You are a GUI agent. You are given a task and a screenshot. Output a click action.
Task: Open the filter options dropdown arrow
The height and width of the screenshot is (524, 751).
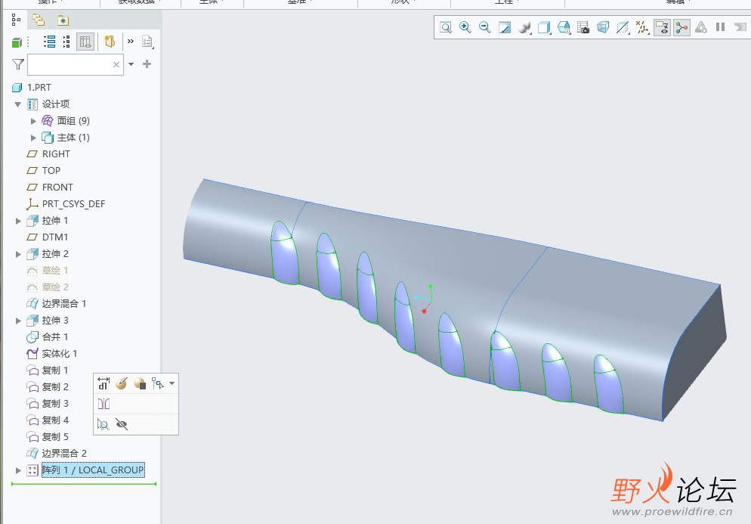tap(131, 64)
